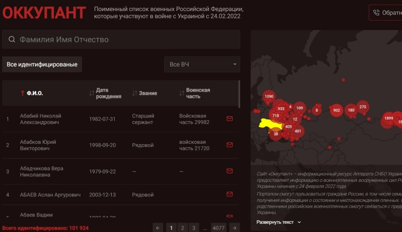Click the search magnifier icon

pyautogui.click(x=12, y=39)
